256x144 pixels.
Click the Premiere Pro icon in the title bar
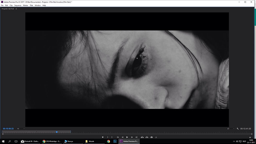tap(2, 2)
